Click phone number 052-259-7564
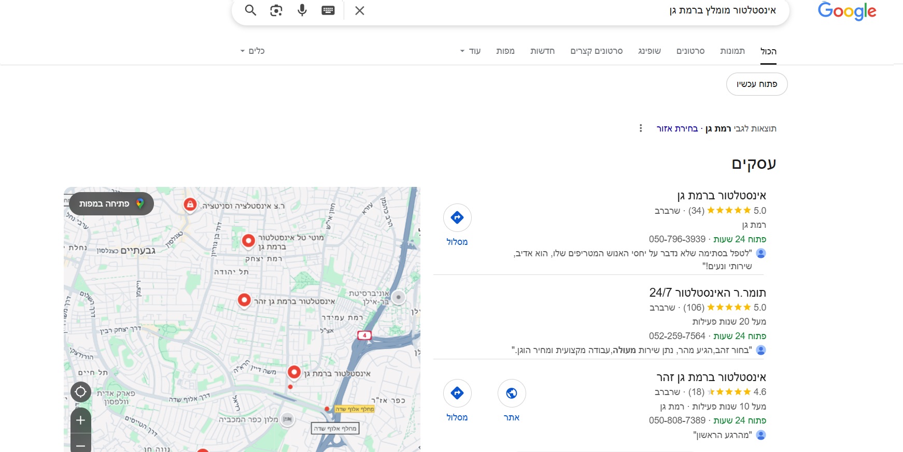 (677, 336)
